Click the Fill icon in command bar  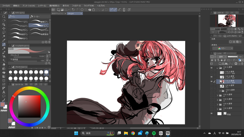90,10
